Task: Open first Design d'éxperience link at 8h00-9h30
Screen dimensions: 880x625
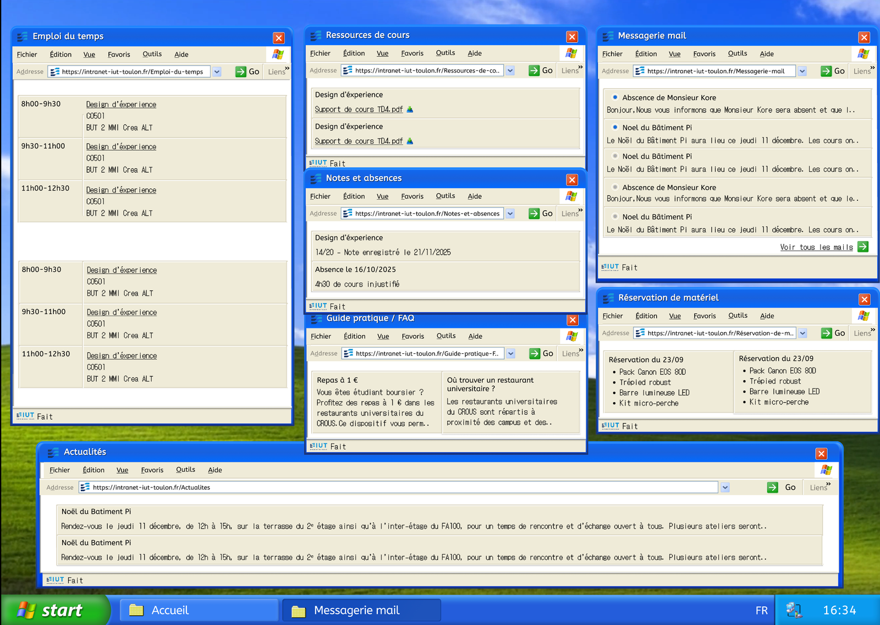Action: point(121,105)
